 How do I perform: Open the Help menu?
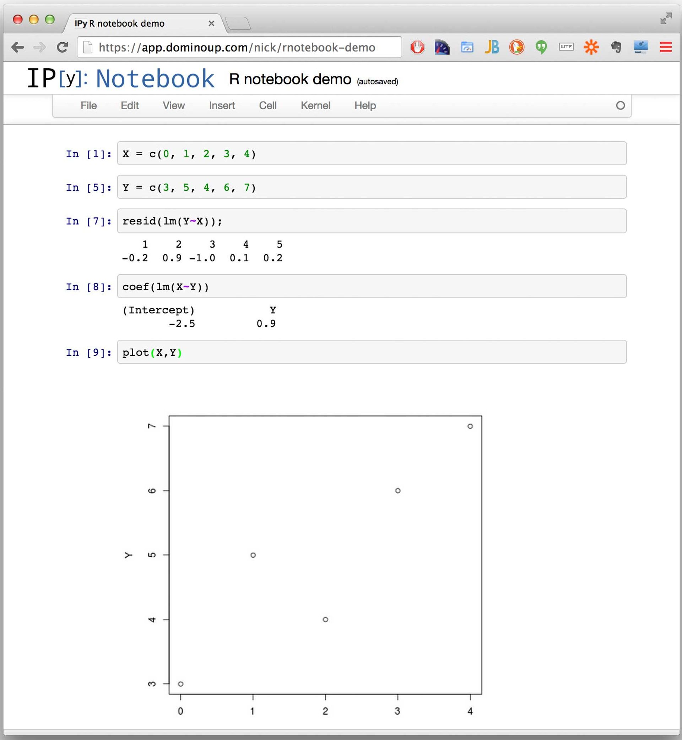point(365,106)
